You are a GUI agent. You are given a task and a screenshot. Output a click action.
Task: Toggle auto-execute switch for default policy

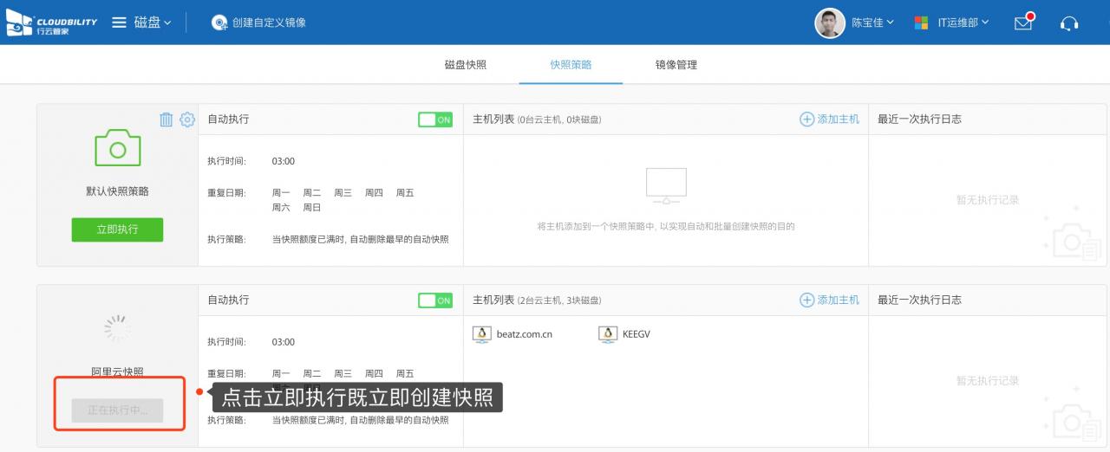tap(434, 119)
